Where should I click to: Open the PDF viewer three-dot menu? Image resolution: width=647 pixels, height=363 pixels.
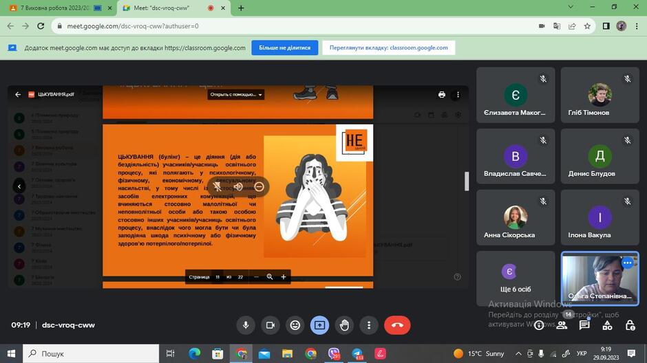(x=458, y=94)
